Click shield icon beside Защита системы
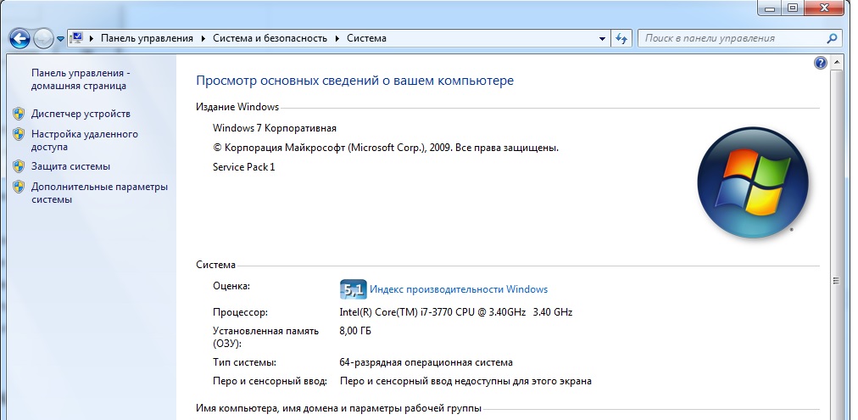This screenshot has height=420, width=858. [19, 166]
